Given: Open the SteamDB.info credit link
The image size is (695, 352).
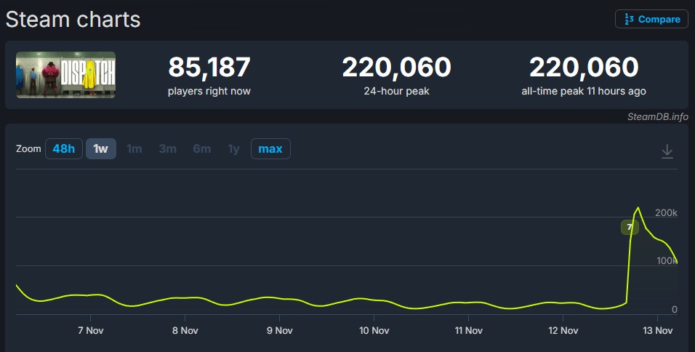Looking at the screenshot, I should click(x=657, y=116).
